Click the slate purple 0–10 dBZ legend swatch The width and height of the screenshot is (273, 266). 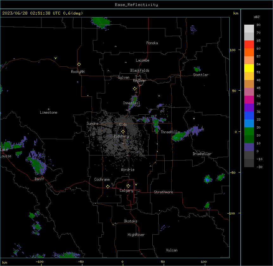[x=249, y=147]
